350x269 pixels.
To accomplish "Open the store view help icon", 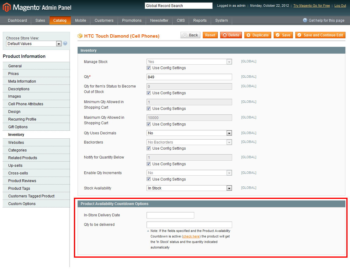I will [x=65, y=43].
